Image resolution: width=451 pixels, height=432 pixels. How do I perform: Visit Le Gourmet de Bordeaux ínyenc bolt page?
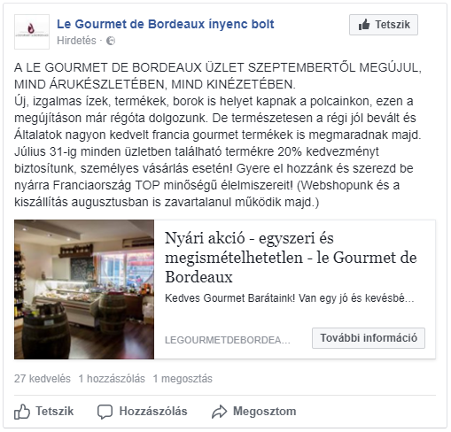point(166,24)
